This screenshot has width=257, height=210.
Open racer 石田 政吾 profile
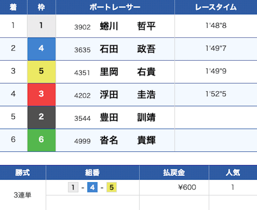pyautogui.click(x=128, y=49)
